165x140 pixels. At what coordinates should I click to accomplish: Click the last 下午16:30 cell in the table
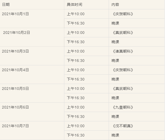click(x=75, y=135)
